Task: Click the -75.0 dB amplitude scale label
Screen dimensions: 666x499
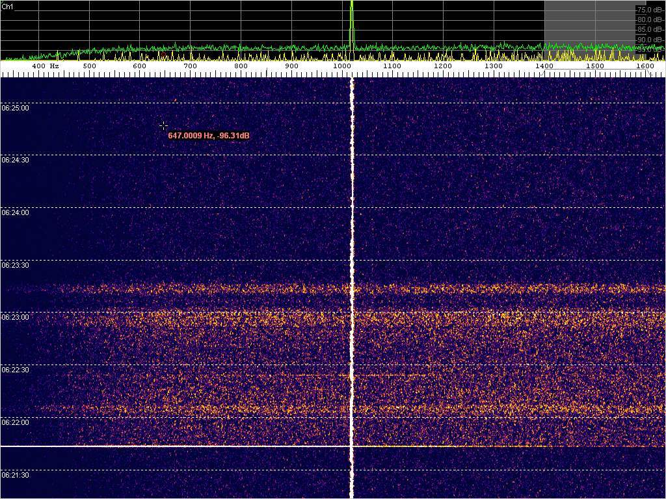Action: [x=650, y=10]
